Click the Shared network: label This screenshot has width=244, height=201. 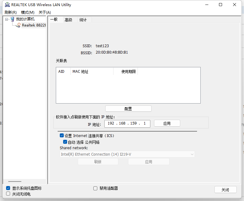74,148
